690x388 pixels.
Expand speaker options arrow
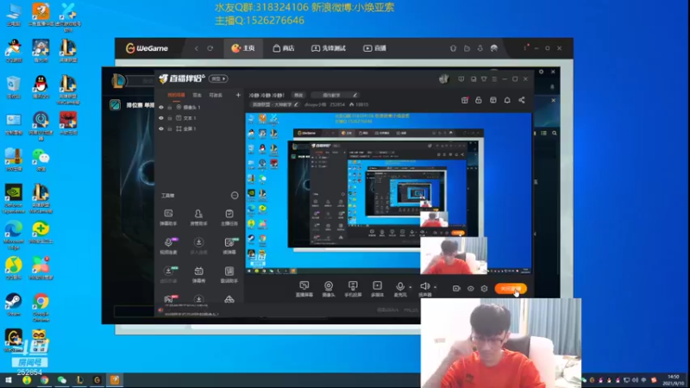click(x=436, y=287)
